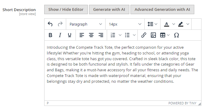206x111 pixels.
Task: Click the table icon
Action: point(162,35)
